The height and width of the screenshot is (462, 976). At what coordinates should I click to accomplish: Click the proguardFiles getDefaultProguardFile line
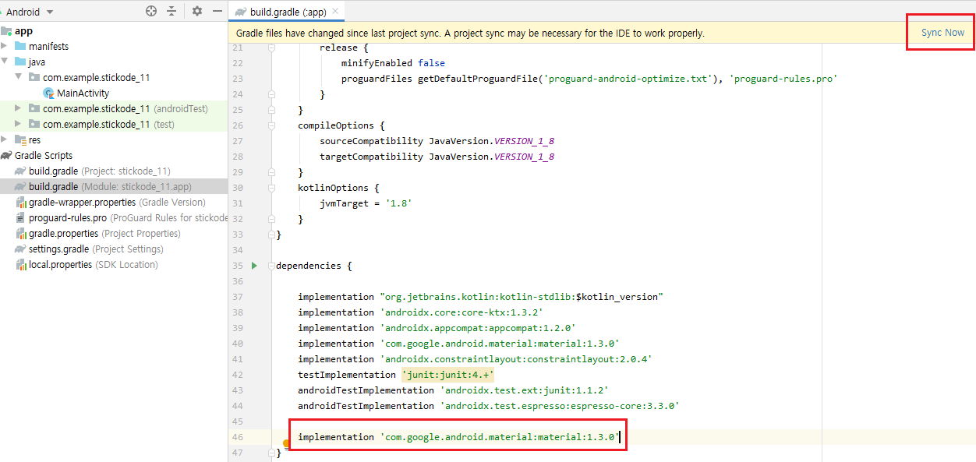589,79
